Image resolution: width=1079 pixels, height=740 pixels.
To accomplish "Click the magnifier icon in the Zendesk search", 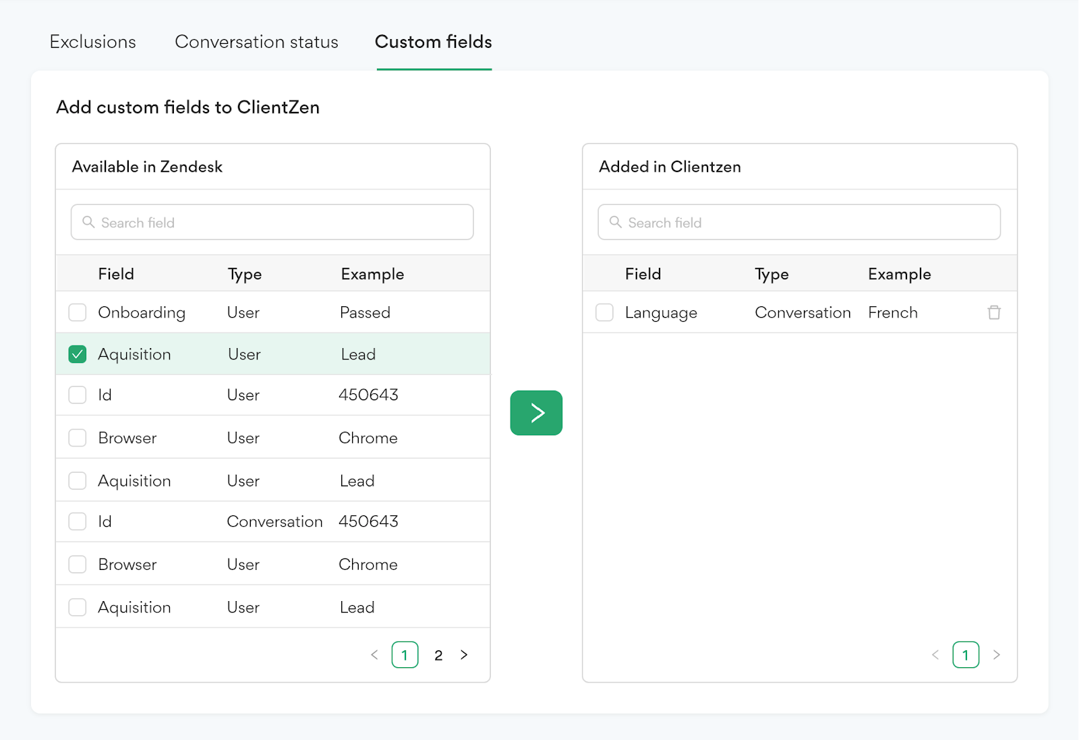I will pos(88,222).
